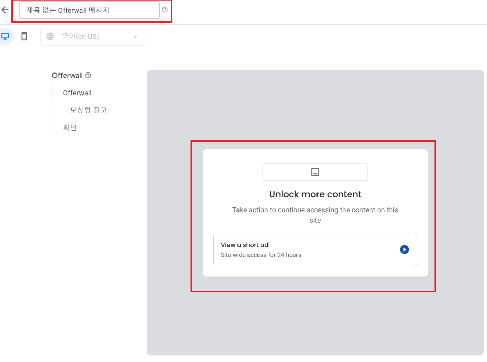Click the image logo placeholder in preview
487x362 pixels.
315,172
